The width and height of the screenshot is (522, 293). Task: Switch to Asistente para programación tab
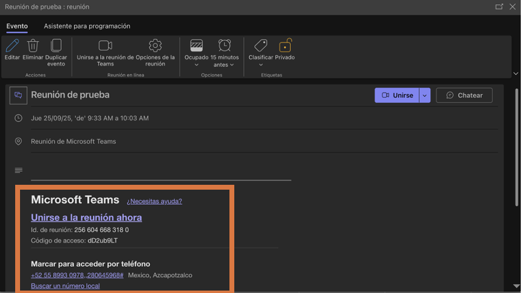87,26
